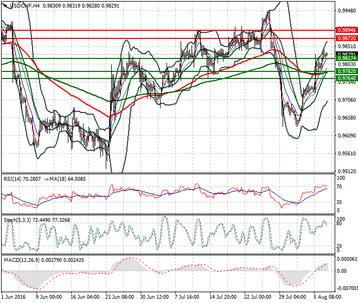Click the RSI 30 level scale label
This screenshot has height=303, width=358.
339,202
